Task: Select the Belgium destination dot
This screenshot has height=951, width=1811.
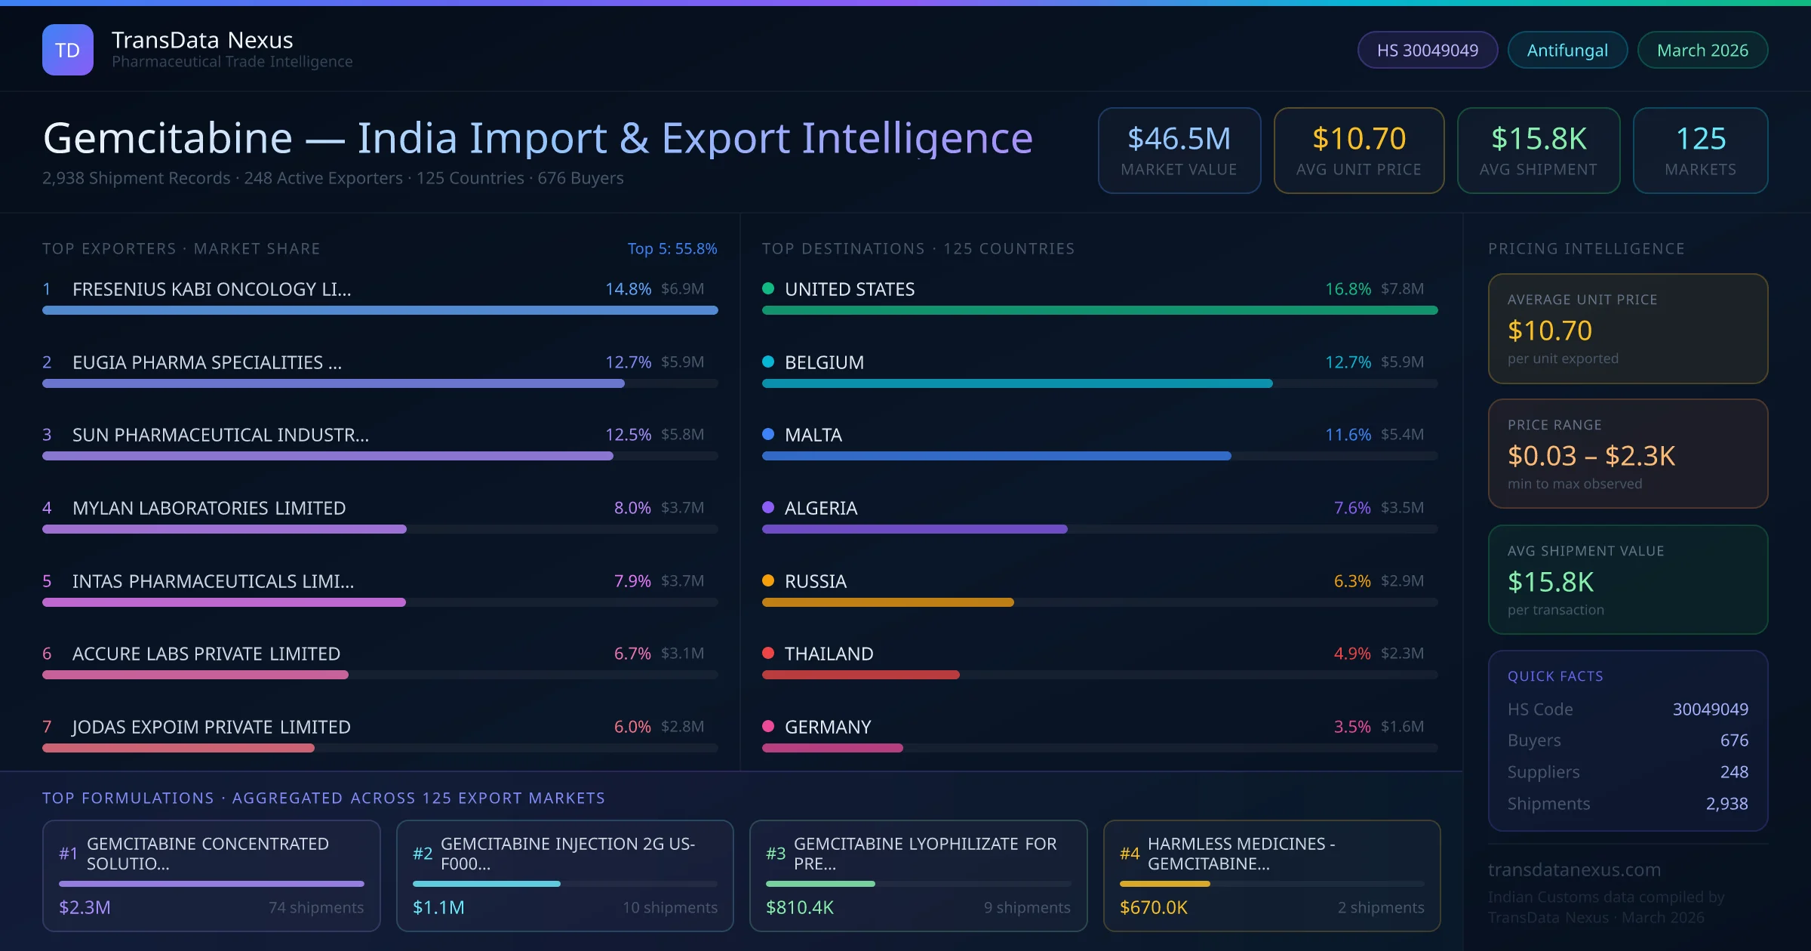Action: (767, 362)
